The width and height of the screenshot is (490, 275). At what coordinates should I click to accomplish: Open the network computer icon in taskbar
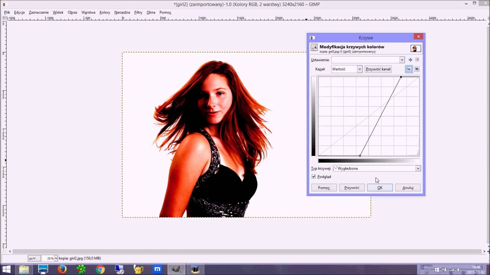coord(119,270)
